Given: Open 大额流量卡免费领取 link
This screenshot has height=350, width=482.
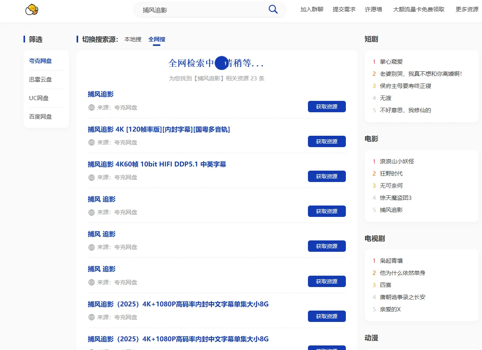Looking at the screenshot, I should [x=419, y=9].
